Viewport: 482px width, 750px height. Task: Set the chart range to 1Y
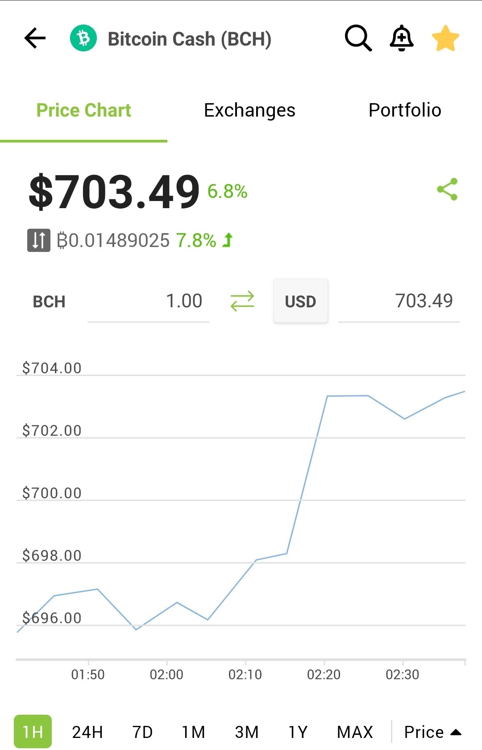298,732
